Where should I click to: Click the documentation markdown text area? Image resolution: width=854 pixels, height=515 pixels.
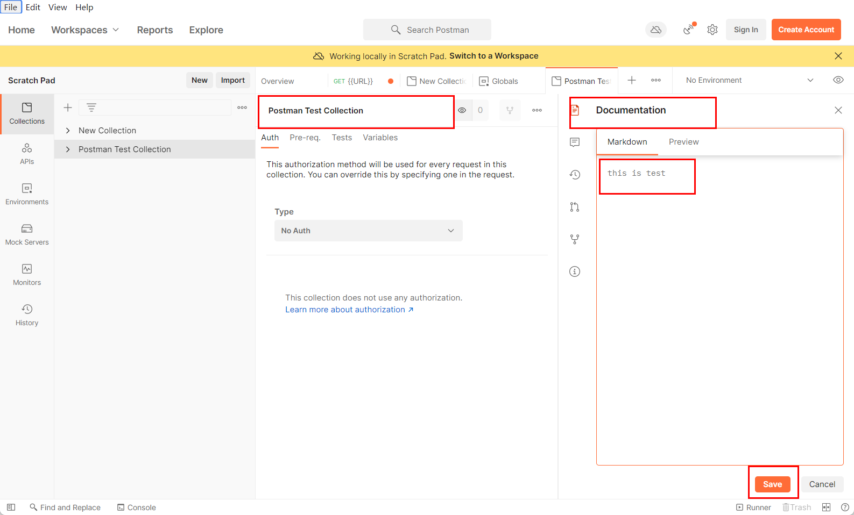pyautogui.click(x=719, y=310)
